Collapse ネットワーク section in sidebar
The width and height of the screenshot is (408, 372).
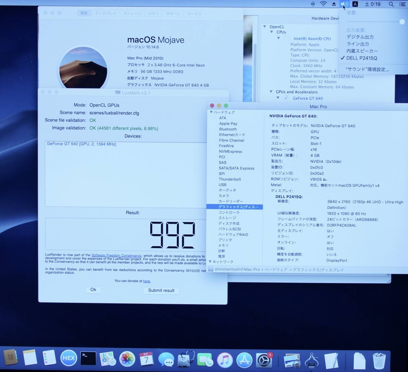[x=210, y=262]
